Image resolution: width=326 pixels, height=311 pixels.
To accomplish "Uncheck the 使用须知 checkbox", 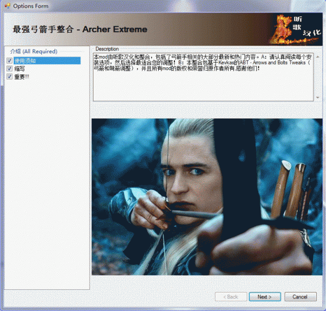I will click(x=9, y=61).
